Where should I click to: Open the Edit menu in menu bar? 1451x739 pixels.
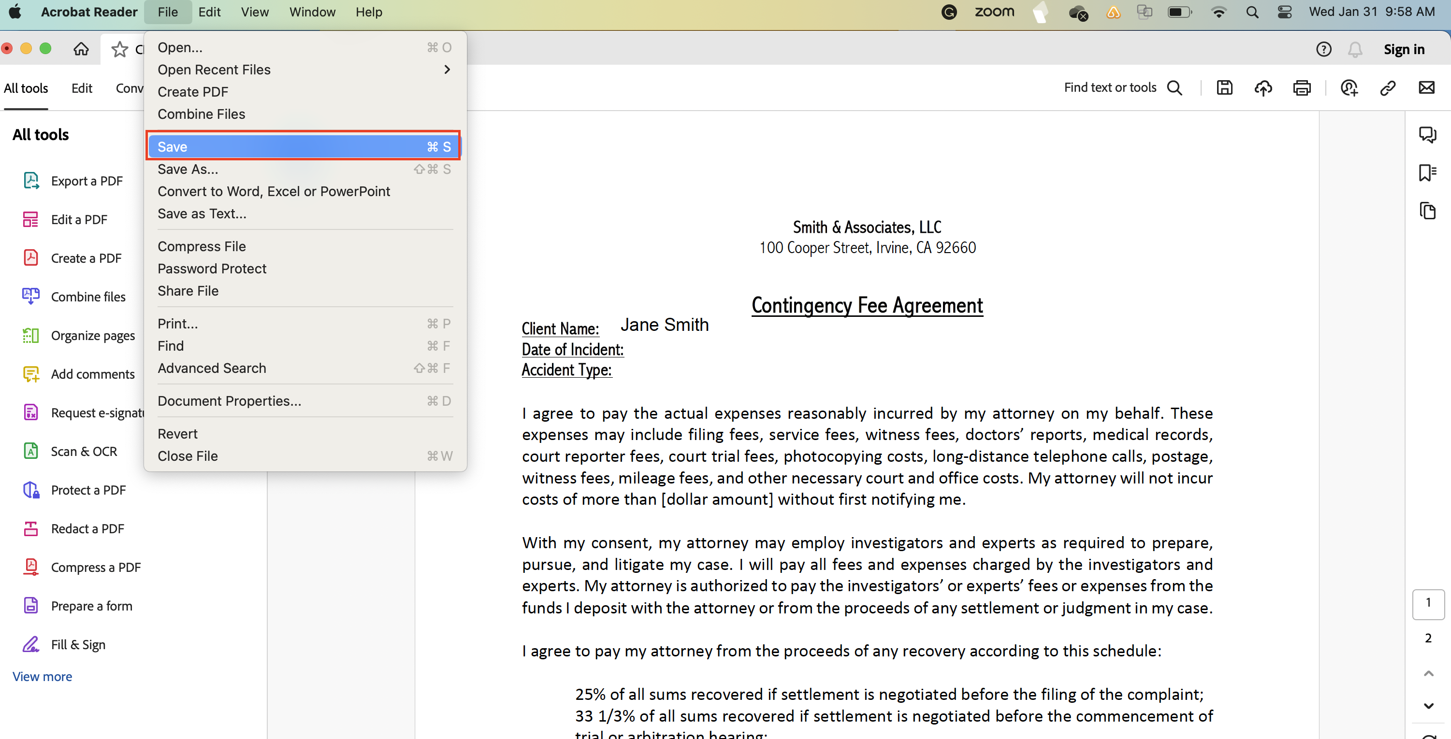(x=209, y=12)
